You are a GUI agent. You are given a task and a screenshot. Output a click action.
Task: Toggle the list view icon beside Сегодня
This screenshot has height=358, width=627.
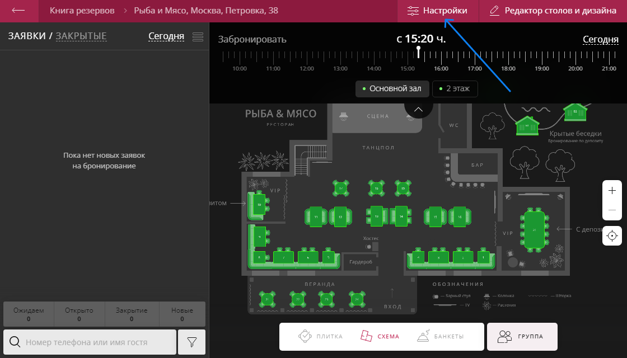tap(198, 36)
